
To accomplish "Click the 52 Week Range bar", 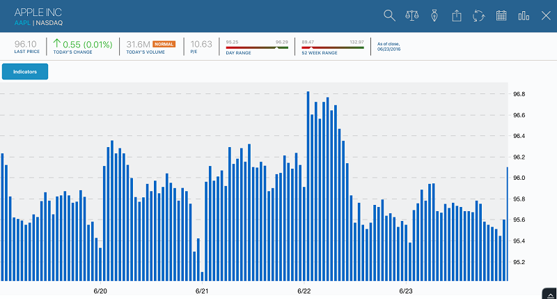I will [333, 47].
